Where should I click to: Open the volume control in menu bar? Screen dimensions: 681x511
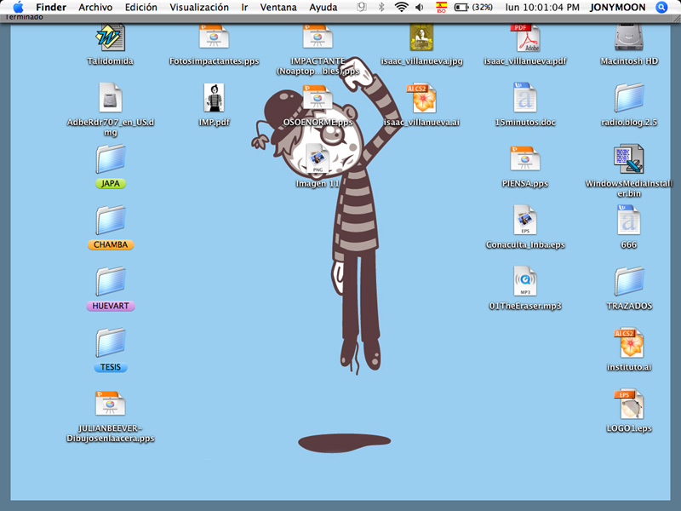pyautogui.click(x=420, y=7)
